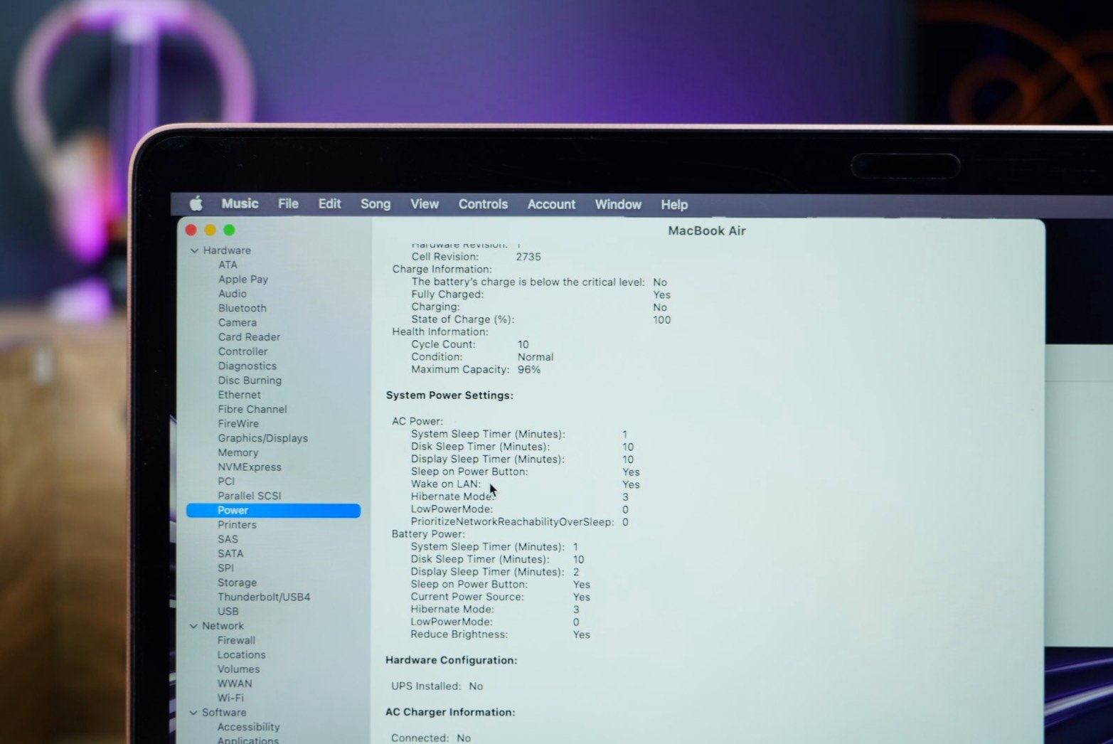Collapse the Network section chevron
Image resolution: width=1113 pixels, height=744 pixels.
coord(193,626)
